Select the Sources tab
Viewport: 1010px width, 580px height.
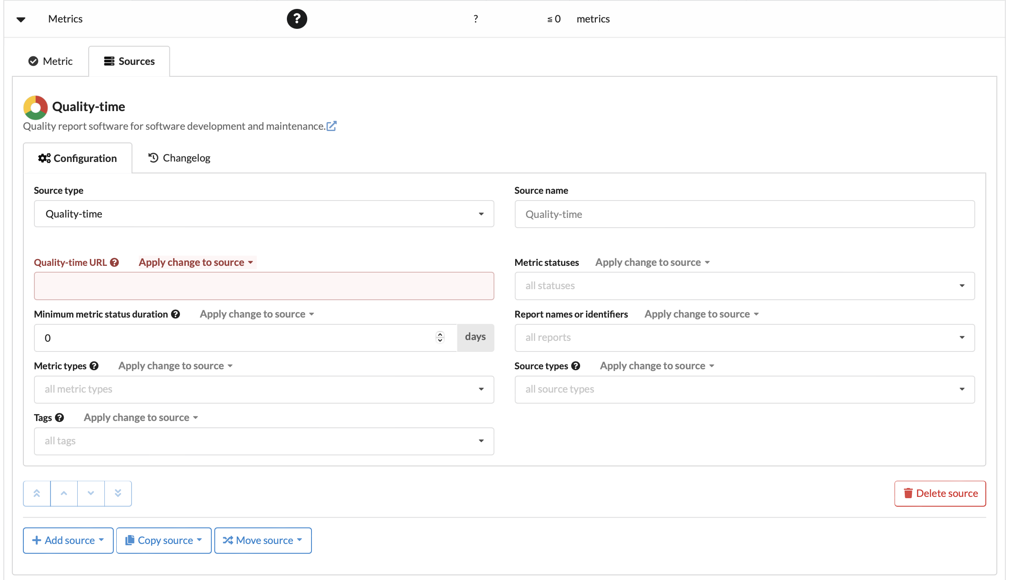(129, 61)
